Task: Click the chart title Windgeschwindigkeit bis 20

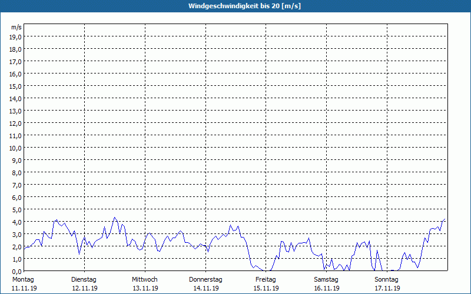Action: click(x=244, y=6)
